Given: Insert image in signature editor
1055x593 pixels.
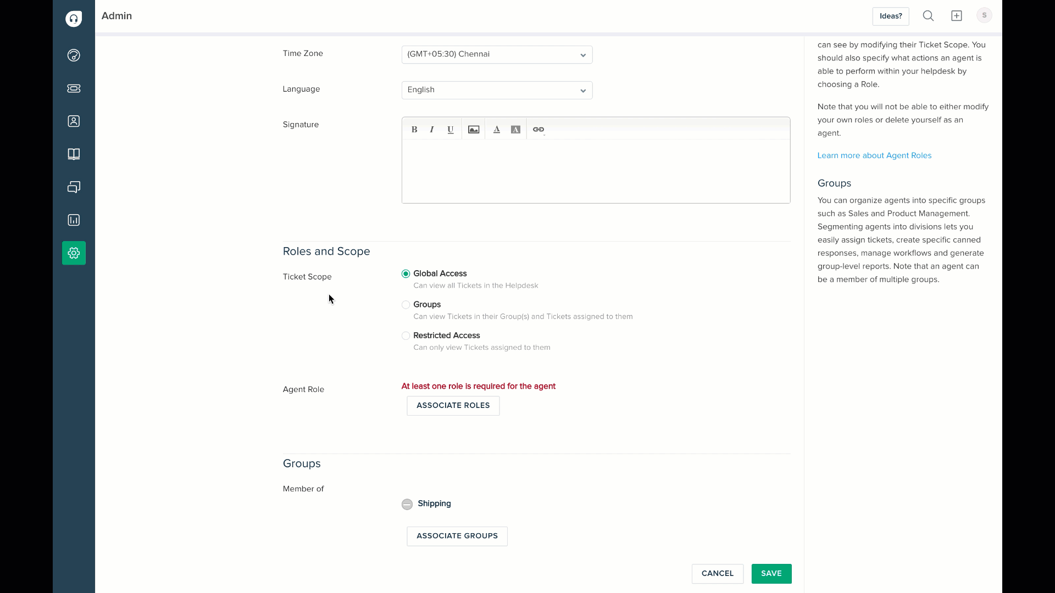Looking at the screenshot, I should (474, 130).
